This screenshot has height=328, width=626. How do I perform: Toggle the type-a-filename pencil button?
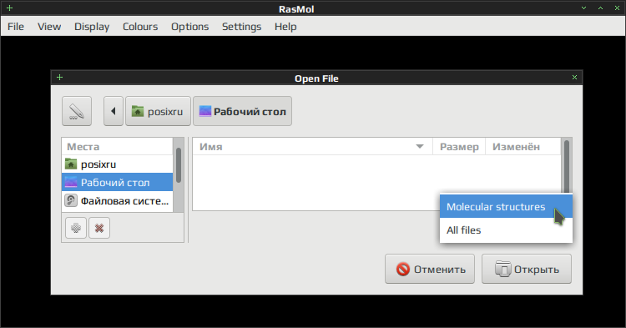[x=77, y=111]
